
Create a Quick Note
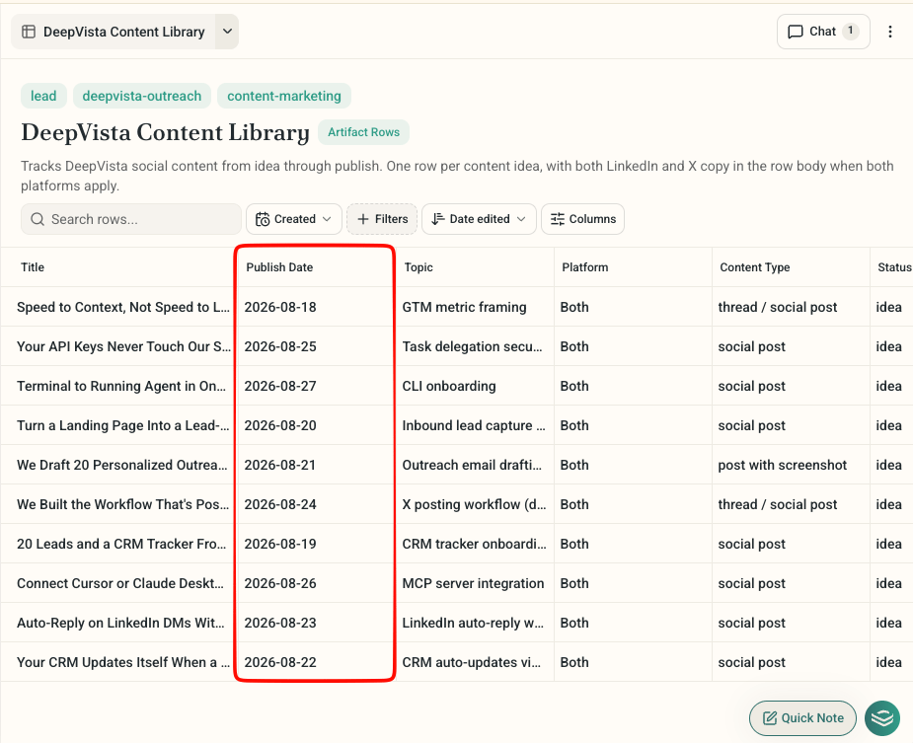pyautogui.click(x=803, y=718)
